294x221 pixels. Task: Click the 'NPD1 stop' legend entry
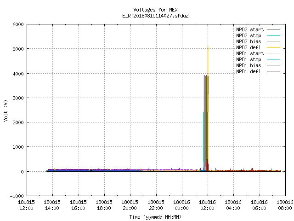[258, 59]
